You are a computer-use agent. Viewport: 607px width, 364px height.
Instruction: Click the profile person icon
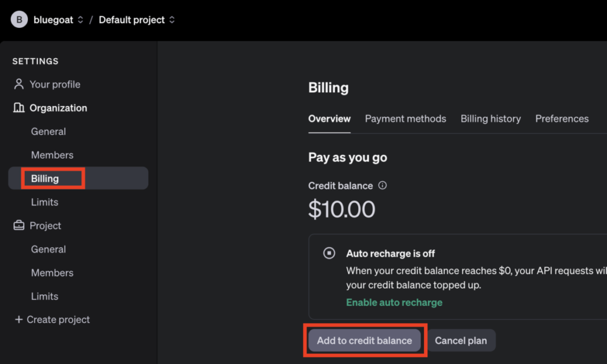19,84
